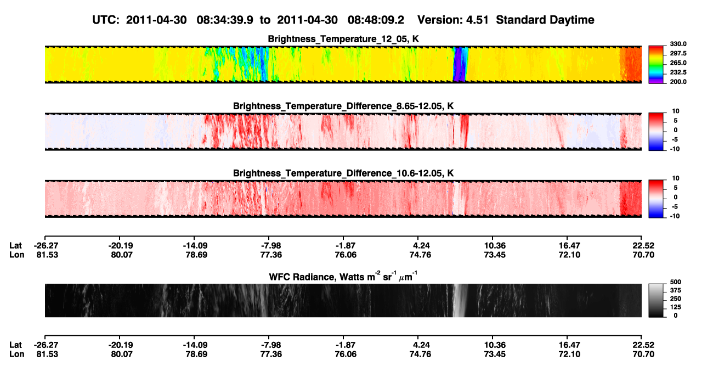Image resolution: width=713 pixels, height=366 pixels.
Task: Click the UTC: label in the header
Action: (x=105, y=20)
